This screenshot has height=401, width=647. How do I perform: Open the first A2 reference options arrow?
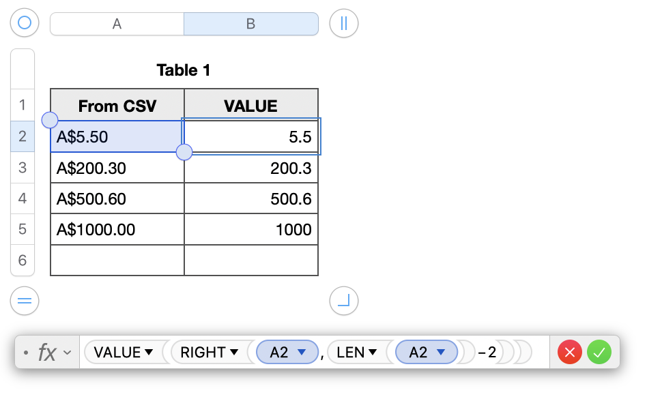pyautogui.click(x=302, y=353)
